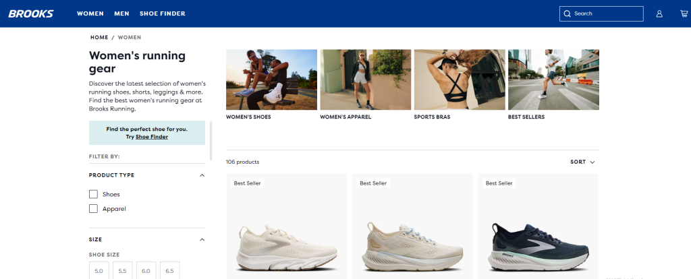Collapse the Product Type filter section

click(x=202, y=175)
